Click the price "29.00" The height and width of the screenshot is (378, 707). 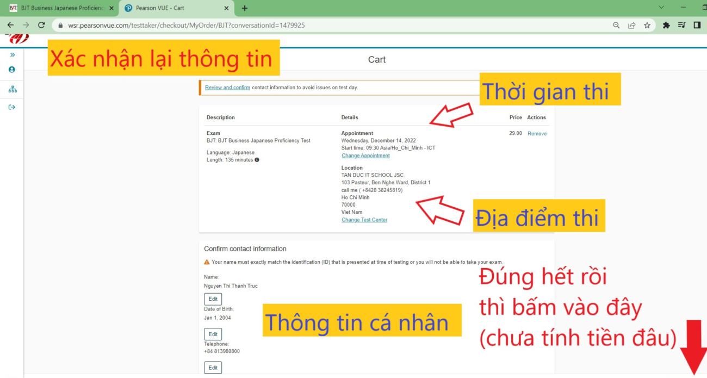pyautogui.click(x=516, y=133)
